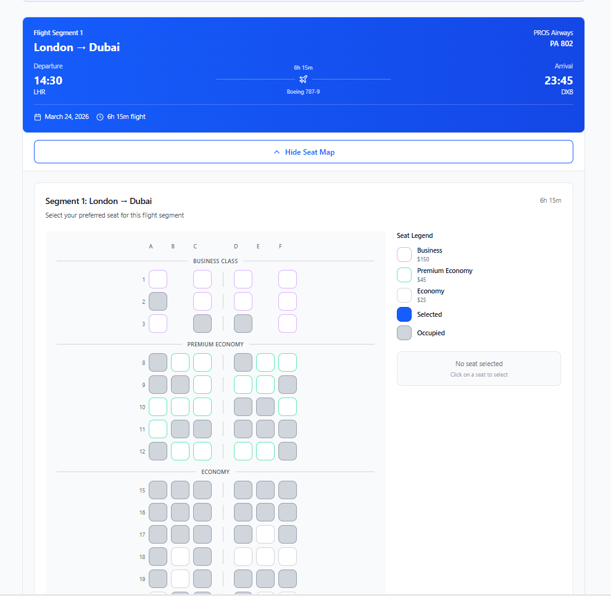Click the clock icon beside 6h 15m flight
Image resolution: width=611 pixels, height=596 pixels.
click(x=100, y=116)
